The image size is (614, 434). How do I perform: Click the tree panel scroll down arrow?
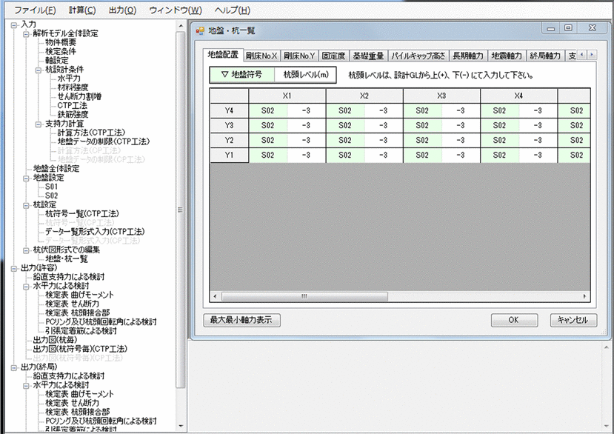tap(181, 426)
